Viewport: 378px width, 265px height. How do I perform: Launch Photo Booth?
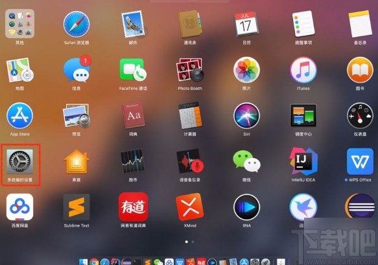tap(190, 70)
